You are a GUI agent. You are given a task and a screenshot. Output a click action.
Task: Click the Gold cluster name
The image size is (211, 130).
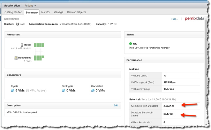tap(22, 24)
